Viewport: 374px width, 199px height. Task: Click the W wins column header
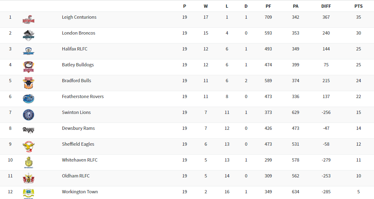pos(206,7)
